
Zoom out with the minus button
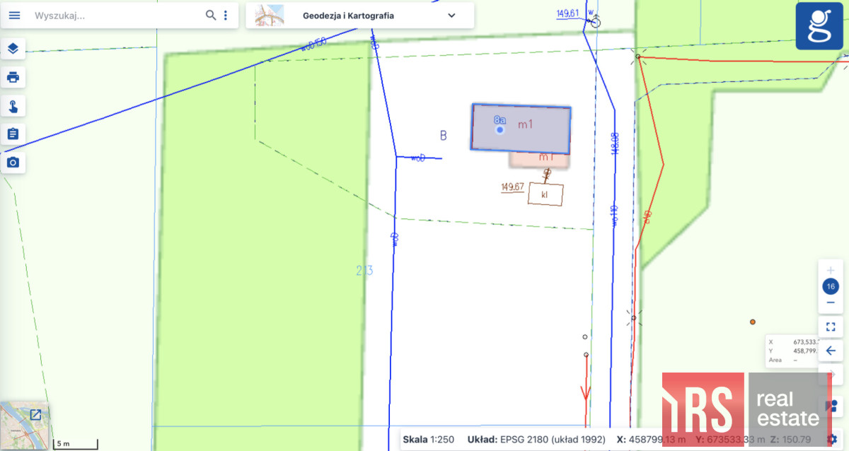click(x=831, y=303)
